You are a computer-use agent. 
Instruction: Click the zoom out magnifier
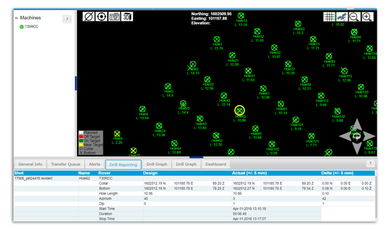(354, 17)
